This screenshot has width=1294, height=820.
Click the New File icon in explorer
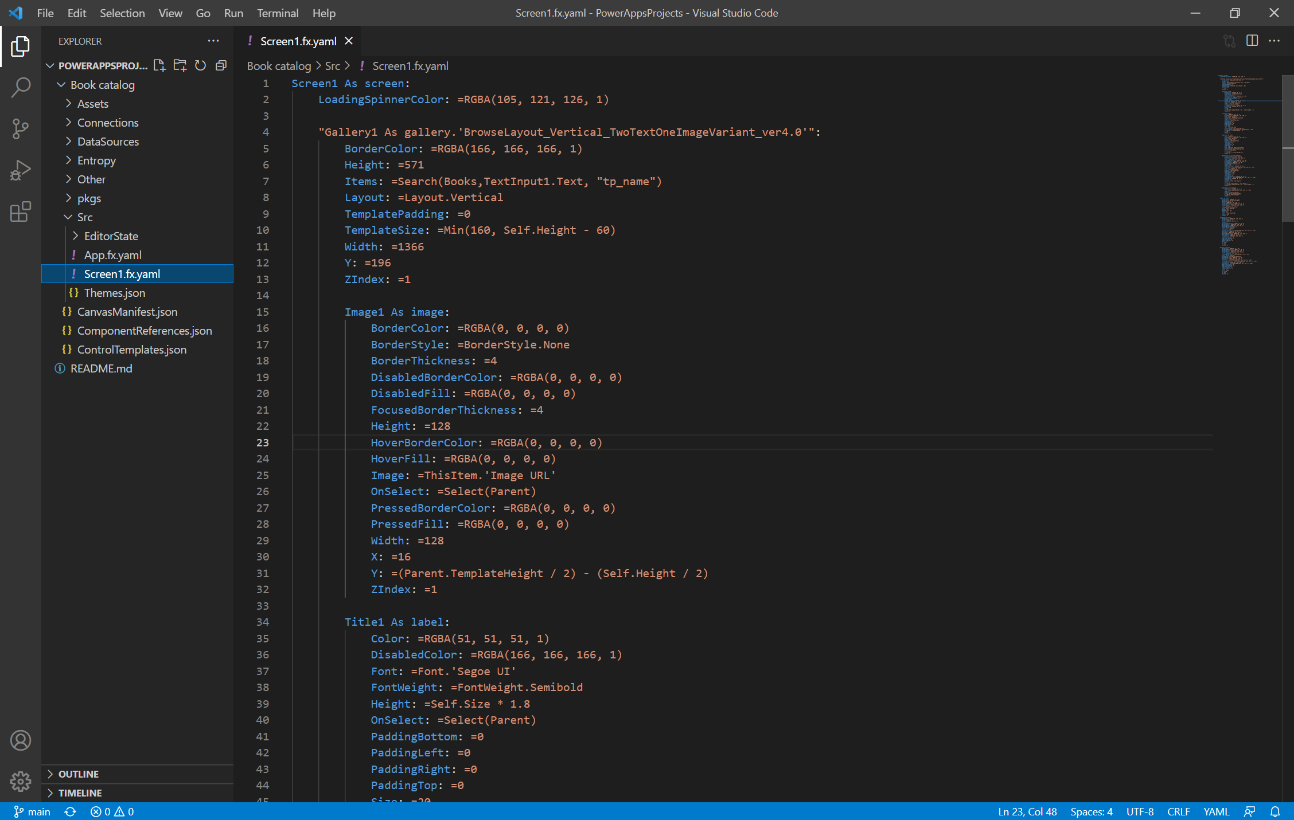[x=159, y=66]
